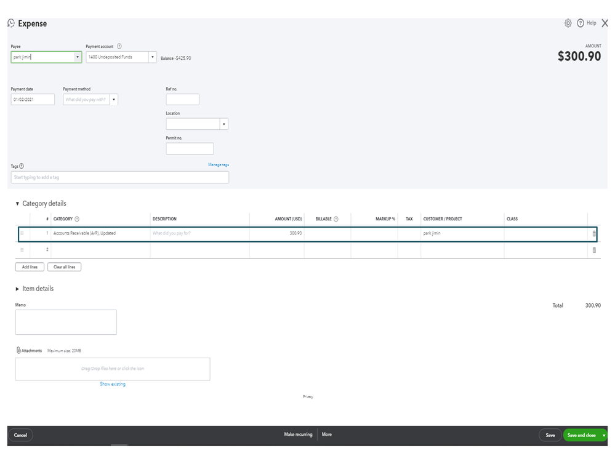Image resolution: width=615 pixels, height=461 pixels.
Task: Collapse the Category details section
Action: point(17,204)
